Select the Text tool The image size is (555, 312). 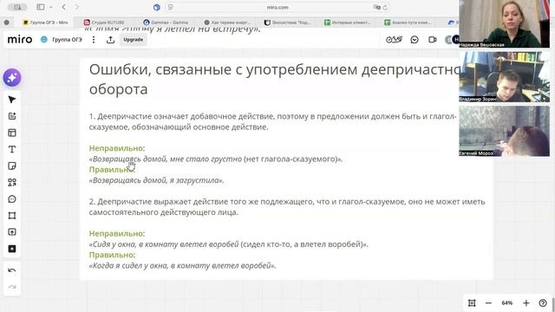click(x=12, y=149)
